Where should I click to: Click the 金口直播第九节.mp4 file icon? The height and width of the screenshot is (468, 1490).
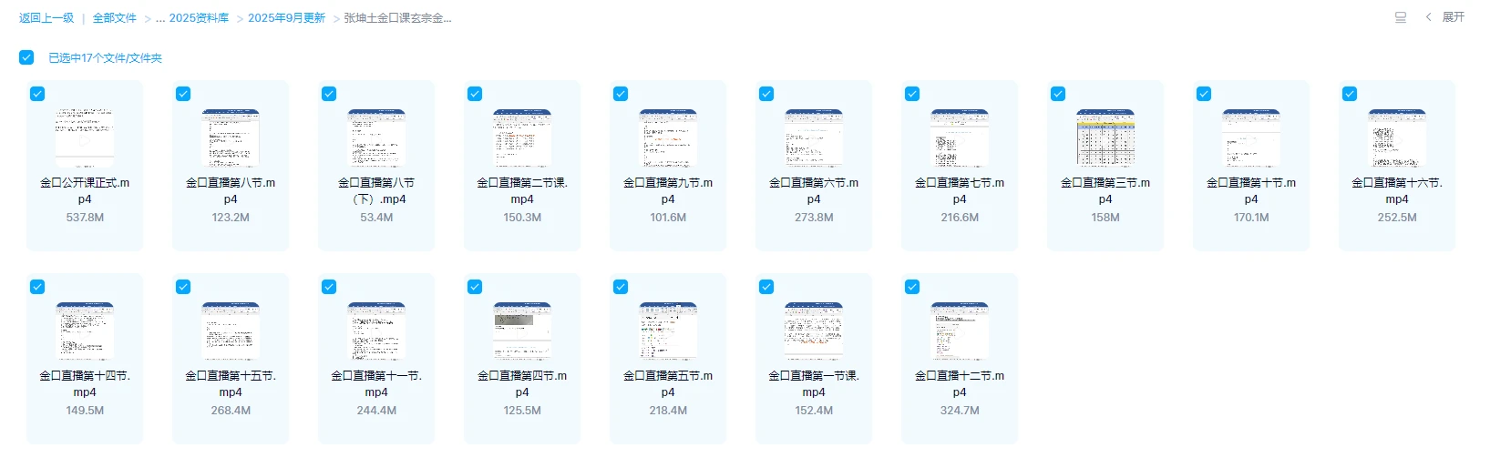668,138
